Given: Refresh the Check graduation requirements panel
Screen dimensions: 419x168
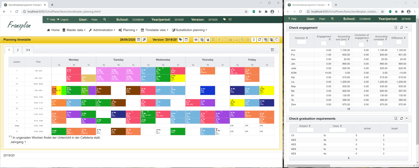Looking at the screenshot, I should tap(402, 119).
